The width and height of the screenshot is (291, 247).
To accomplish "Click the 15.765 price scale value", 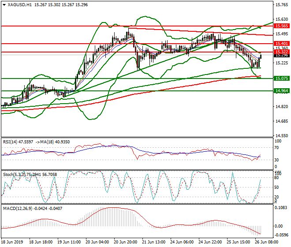I will [x=282, y=5].
